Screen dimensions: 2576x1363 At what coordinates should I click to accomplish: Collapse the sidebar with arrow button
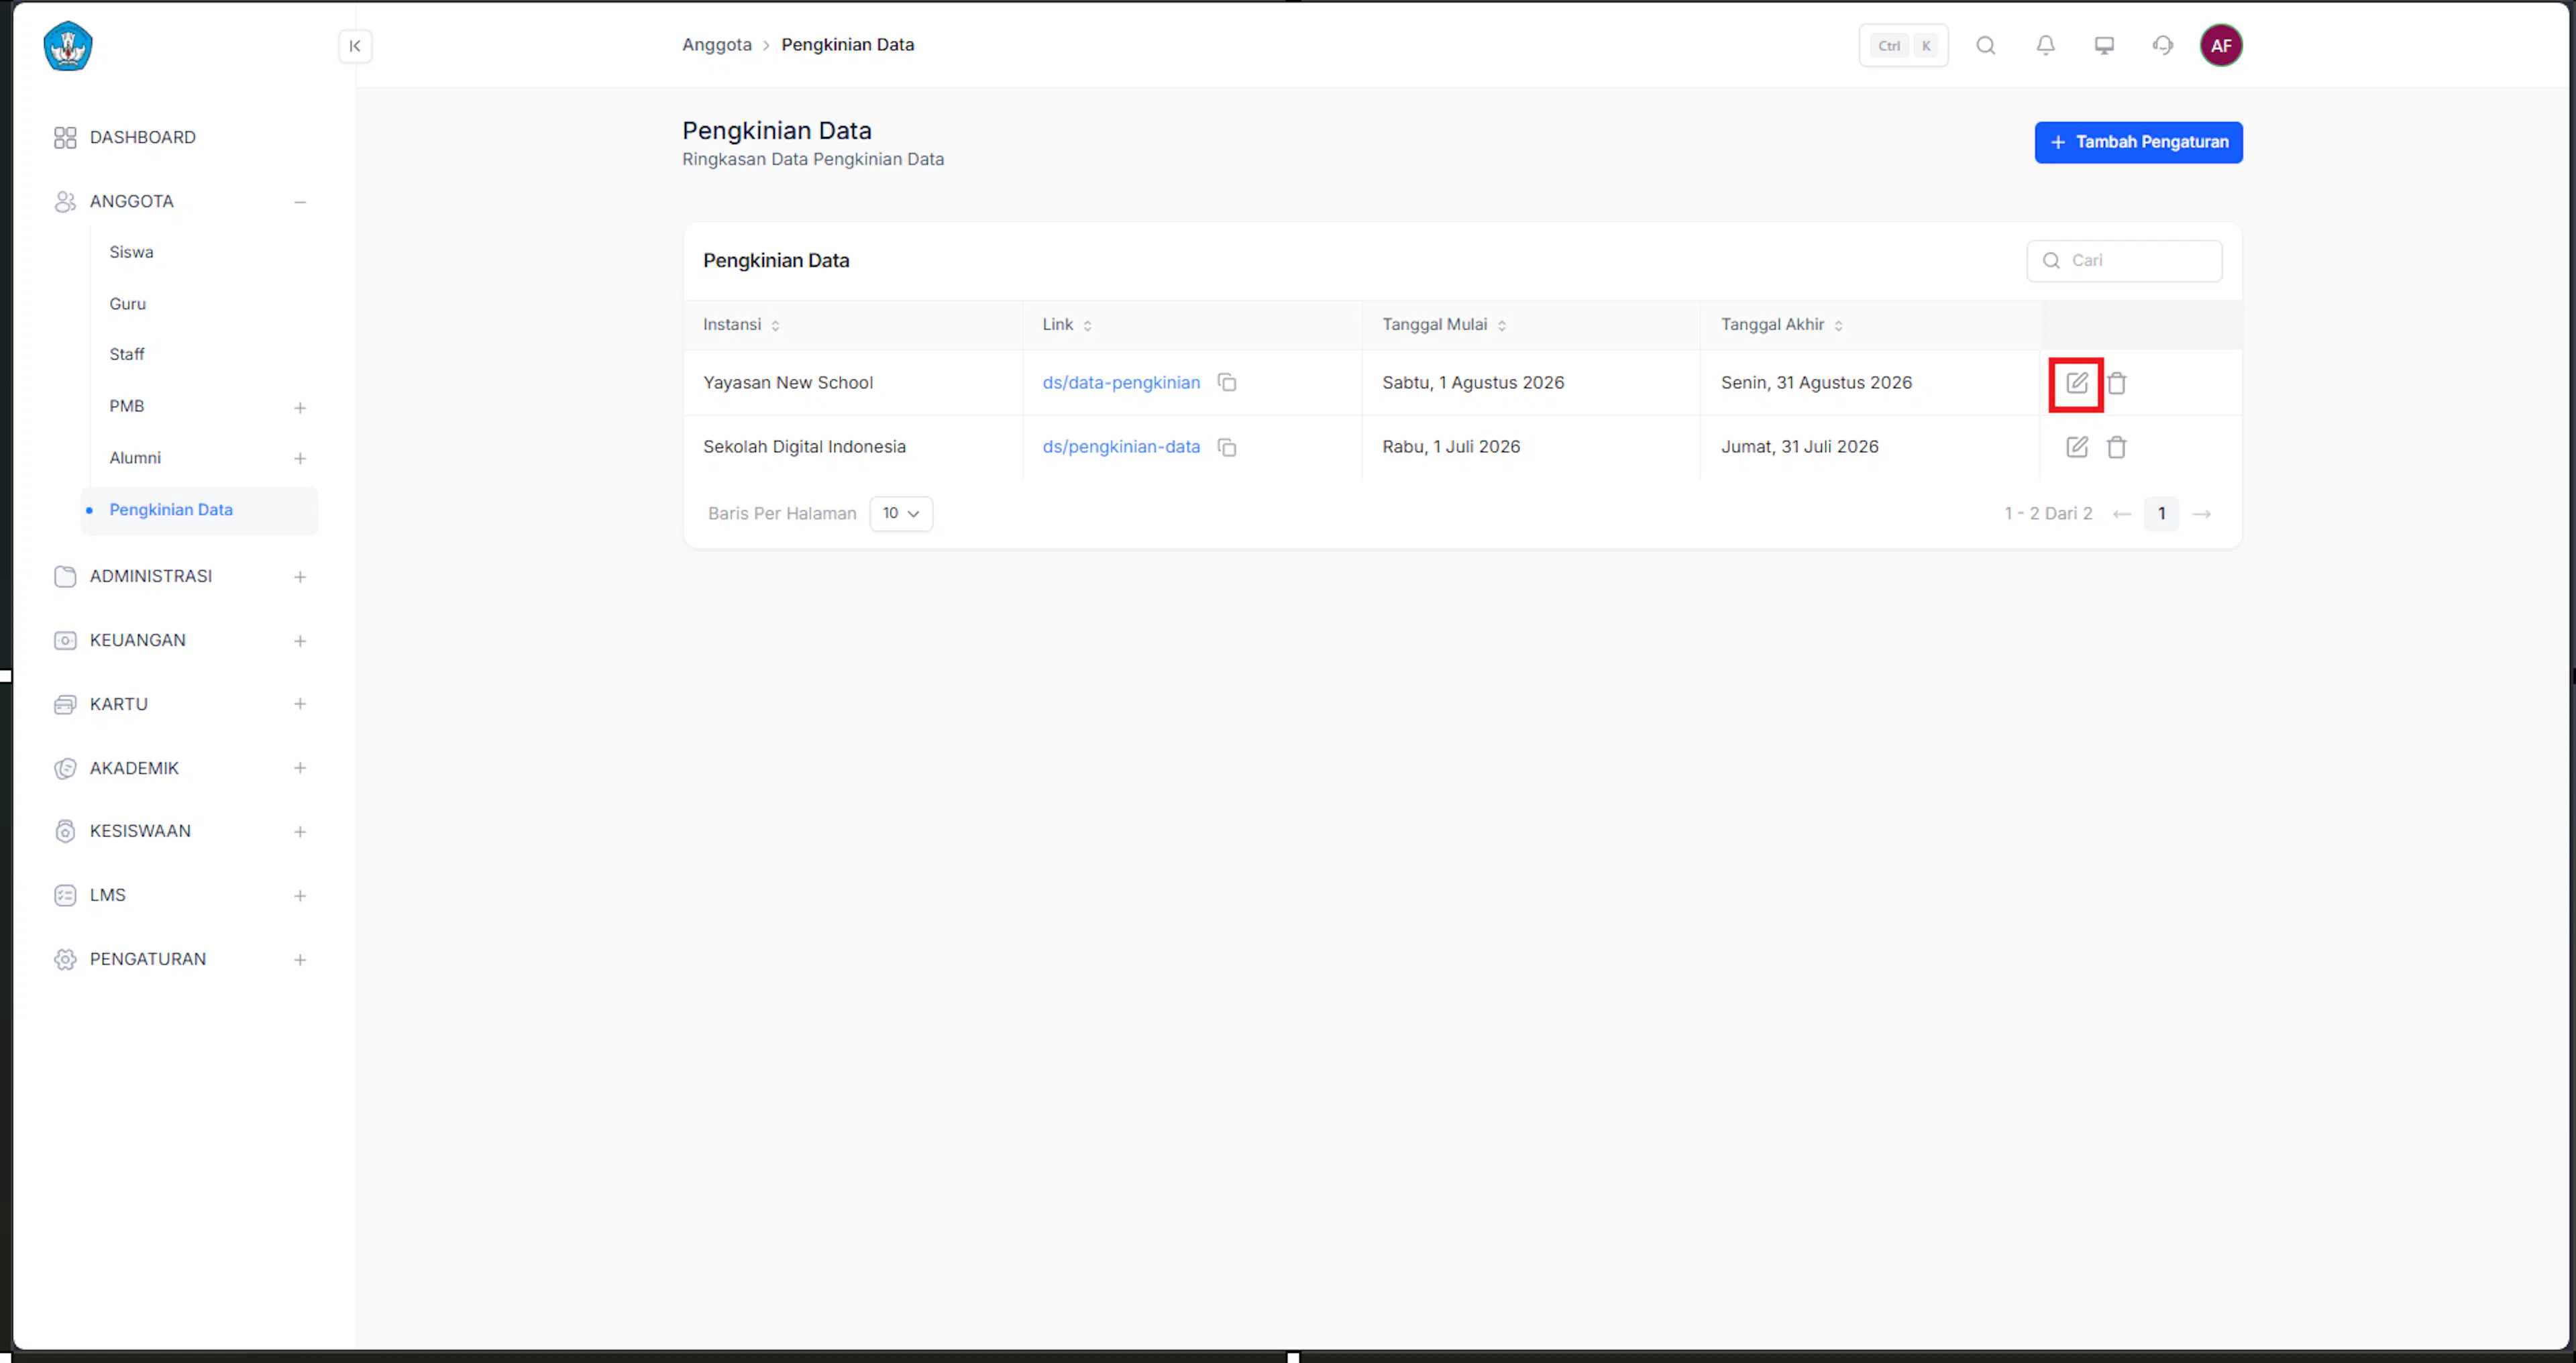(355, 46)
